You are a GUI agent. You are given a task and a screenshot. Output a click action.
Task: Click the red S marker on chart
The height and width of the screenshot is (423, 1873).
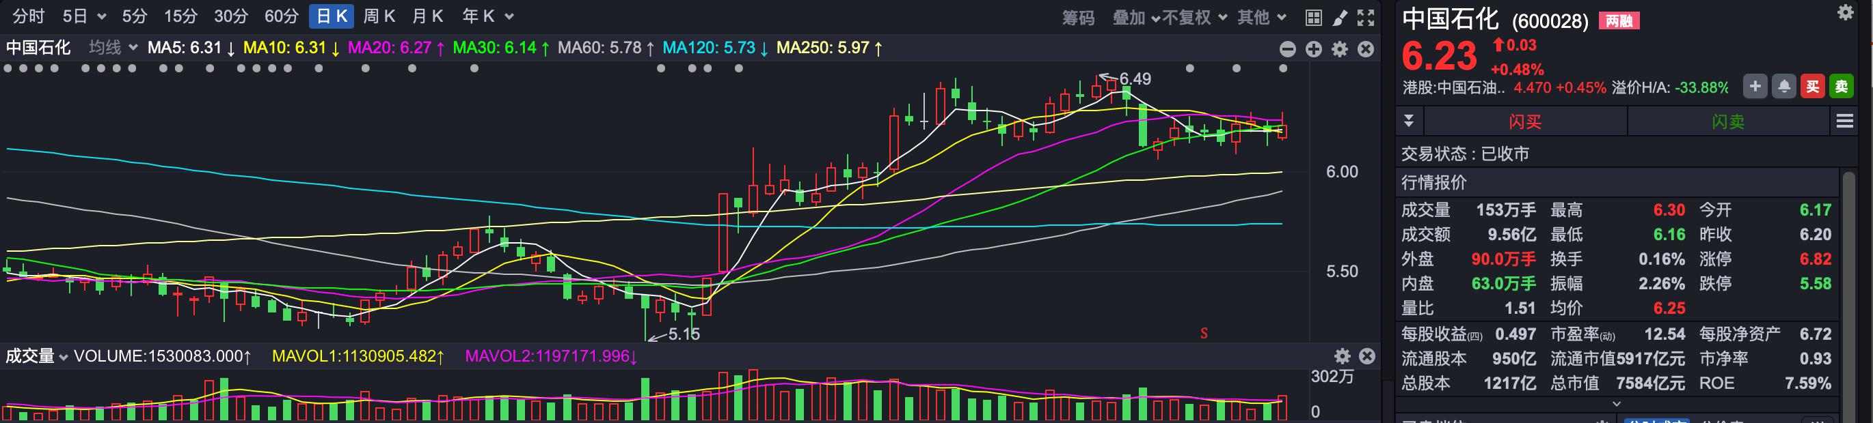(1204, 334)
